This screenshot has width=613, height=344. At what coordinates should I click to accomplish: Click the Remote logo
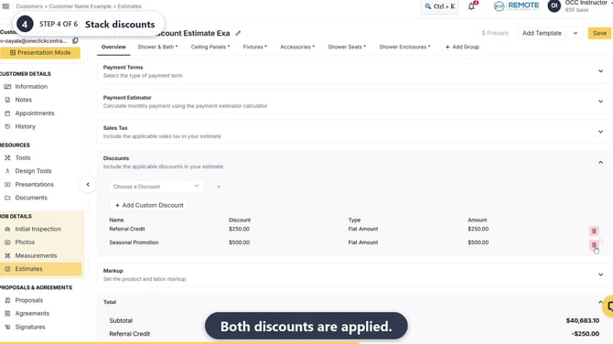[x=516, y=5]
